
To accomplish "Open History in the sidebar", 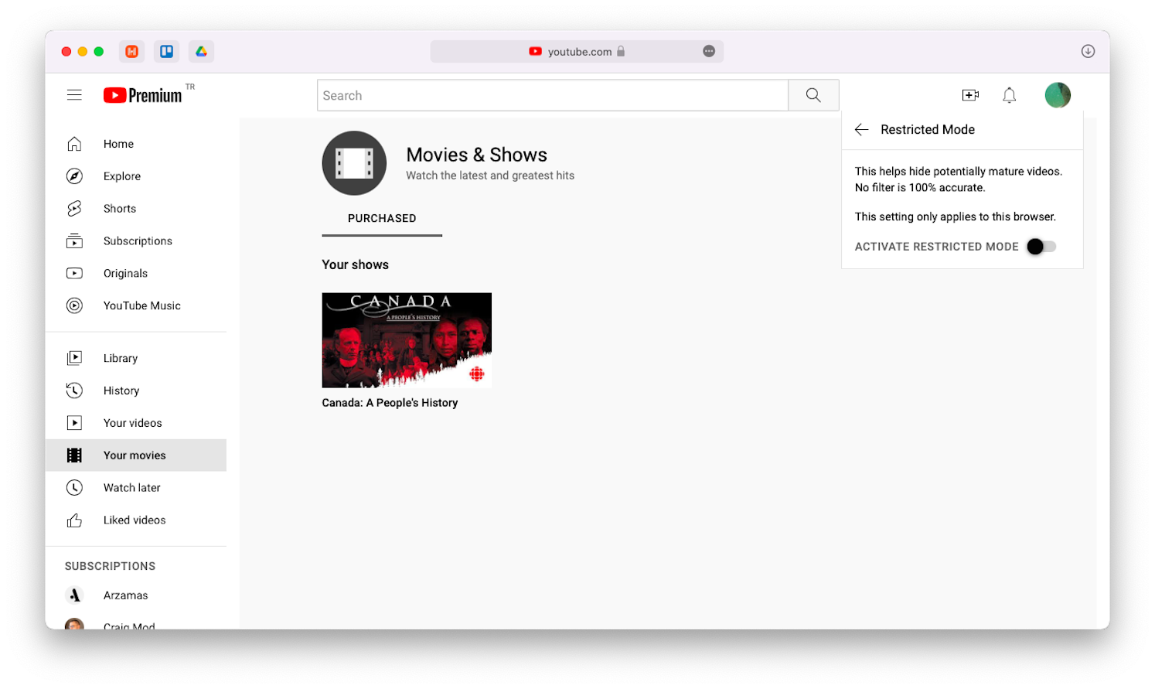I will [121, 391].
